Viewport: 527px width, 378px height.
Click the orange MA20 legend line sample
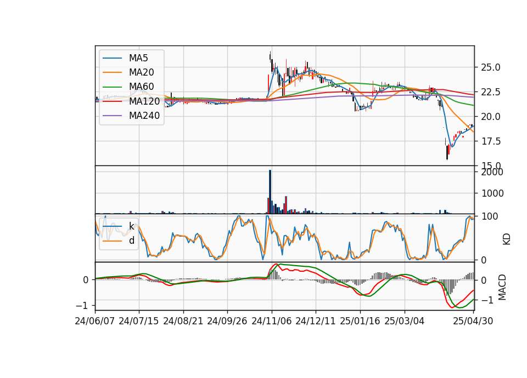[x=112, y=72]
